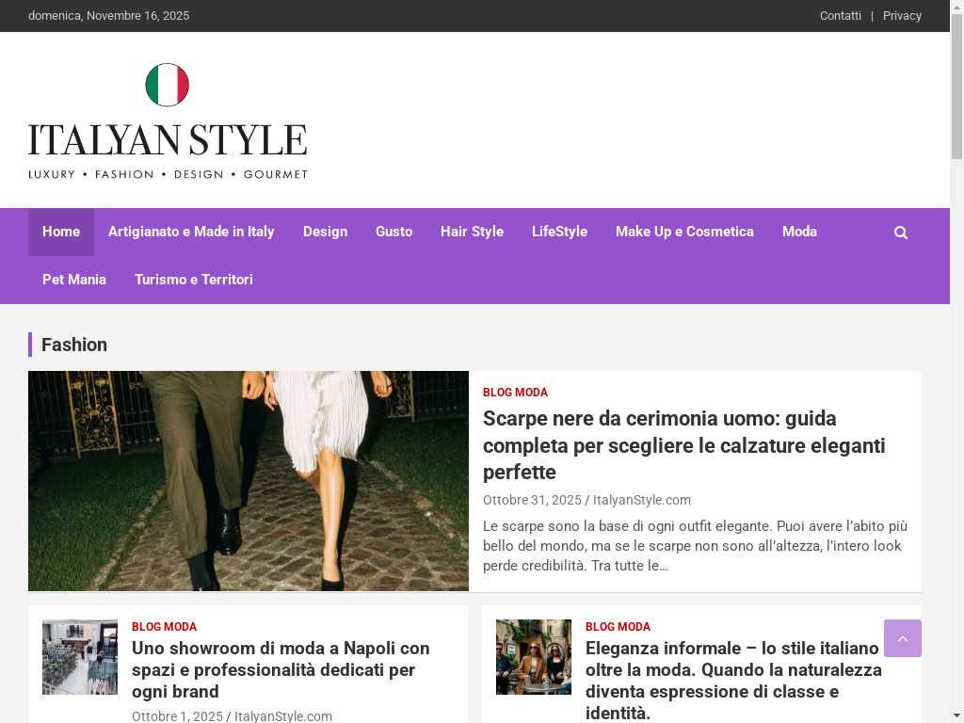The height and width of the screenshot is (723, 964).
Task: Open the Design category
Action: 325,232
